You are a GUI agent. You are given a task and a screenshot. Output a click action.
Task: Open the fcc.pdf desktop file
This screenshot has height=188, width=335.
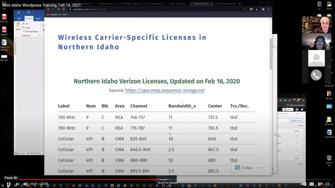(4, 31)
